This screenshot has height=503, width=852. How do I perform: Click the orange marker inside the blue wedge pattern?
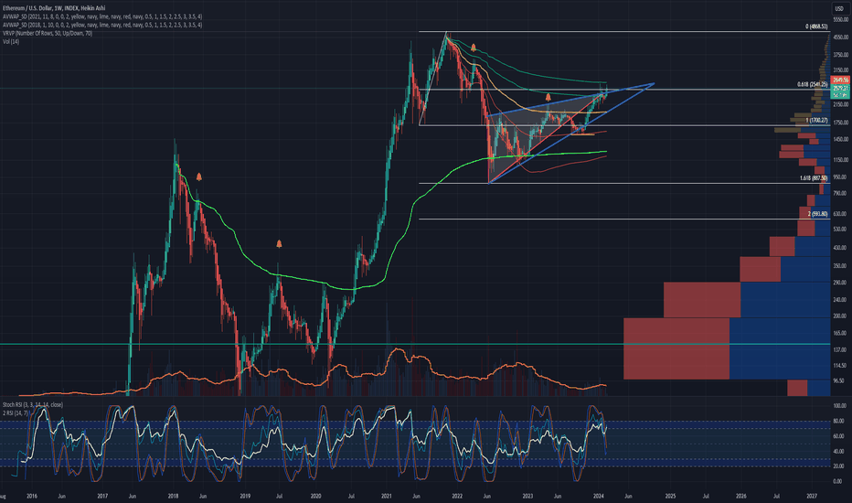pyautogui.click(x=548, y=97)
